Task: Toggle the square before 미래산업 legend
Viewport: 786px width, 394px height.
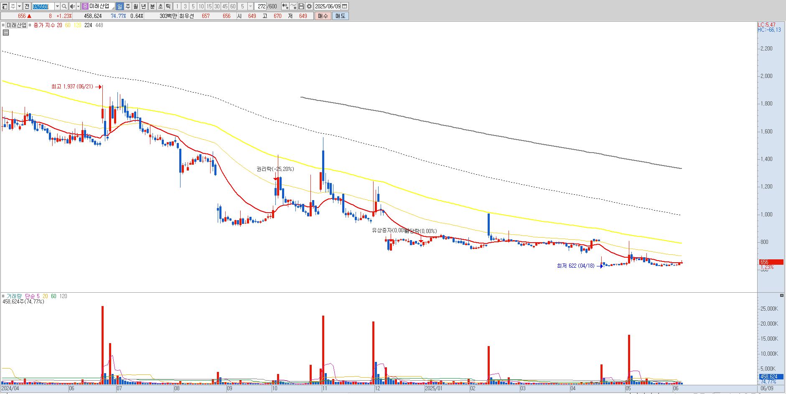Action: click(3, 25)
